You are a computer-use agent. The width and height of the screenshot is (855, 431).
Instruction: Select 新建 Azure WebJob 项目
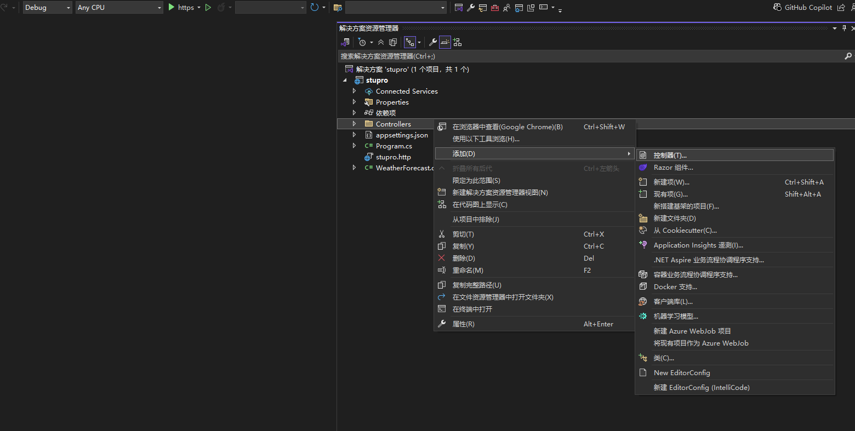735,331
